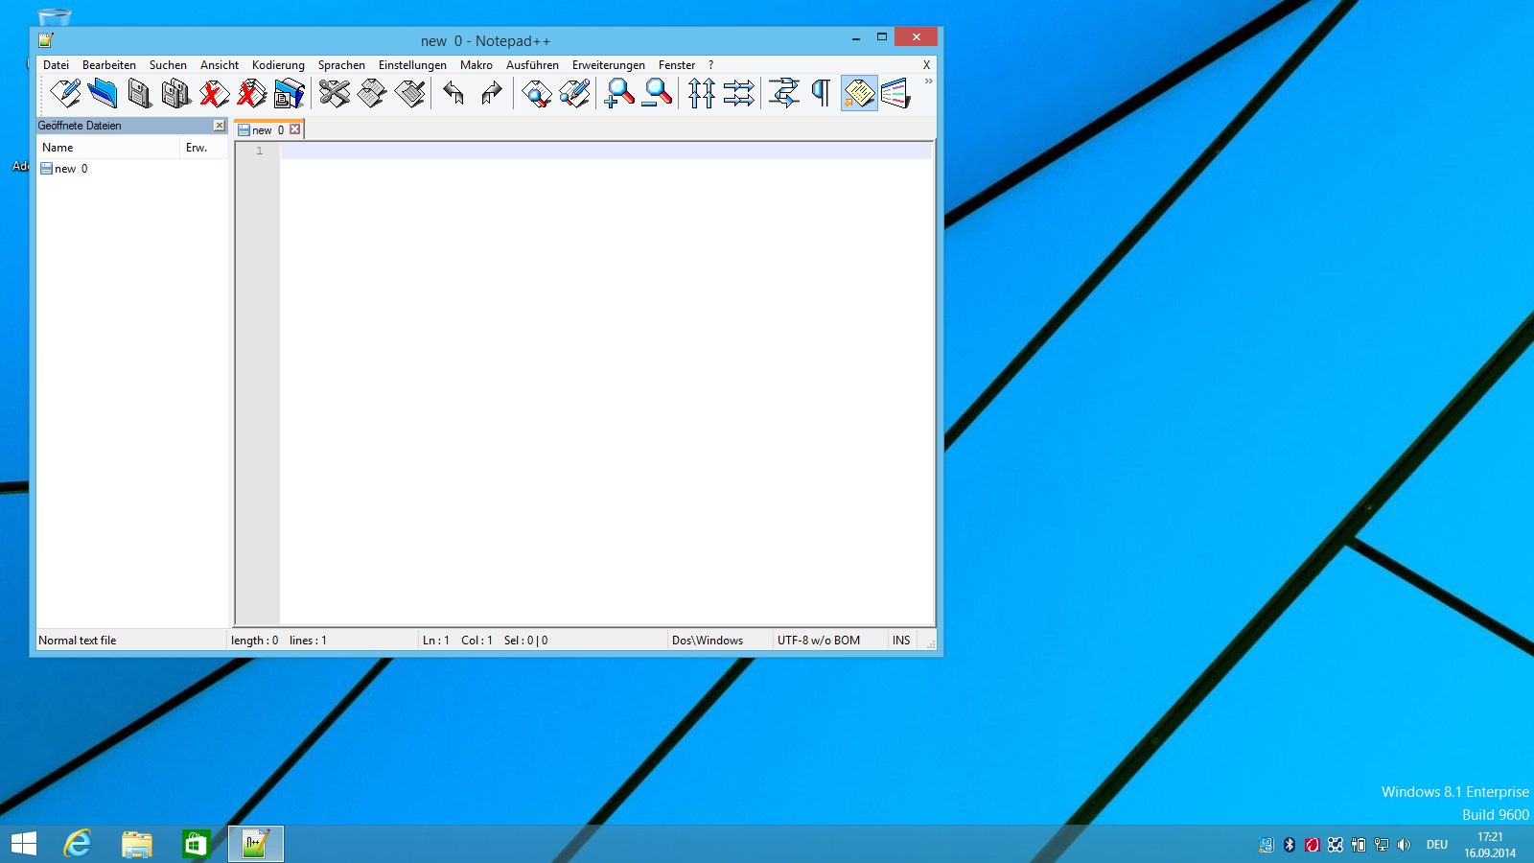Viewport: 1534px width, 863px height.
Task: Close the document with the menu bar X
Action: tap(926, 65)
